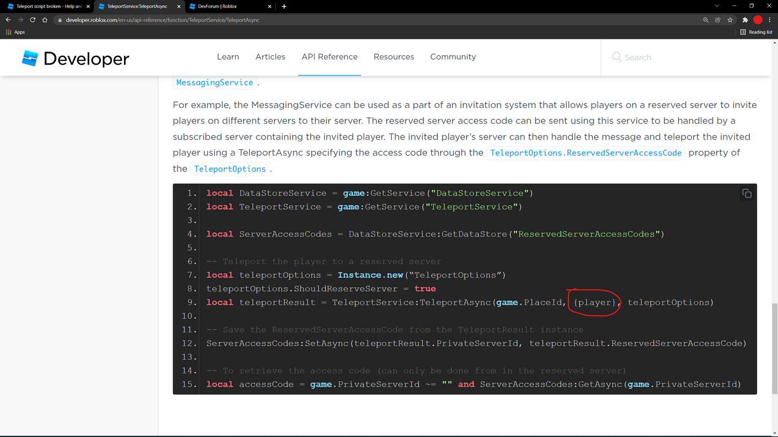Click the browser forward arrow

pyautogui.click(x=20, y=20)
